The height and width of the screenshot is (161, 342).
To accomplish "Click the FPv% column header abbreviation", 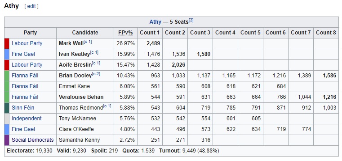I will [x=125, y=33].
